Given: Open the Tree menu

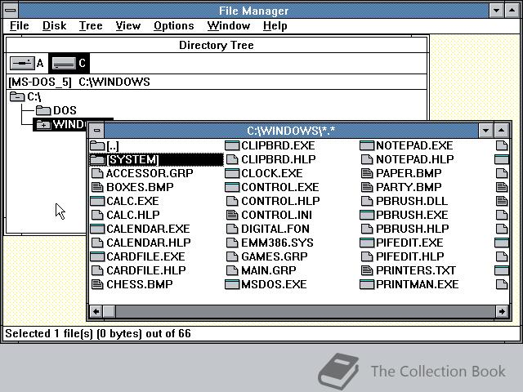Looking at the screenshot, I should point(91,25).
